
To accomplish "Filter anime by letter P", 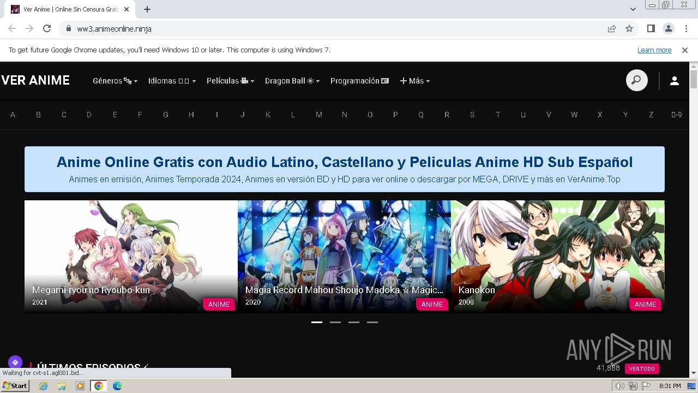I will pos(395,115).
